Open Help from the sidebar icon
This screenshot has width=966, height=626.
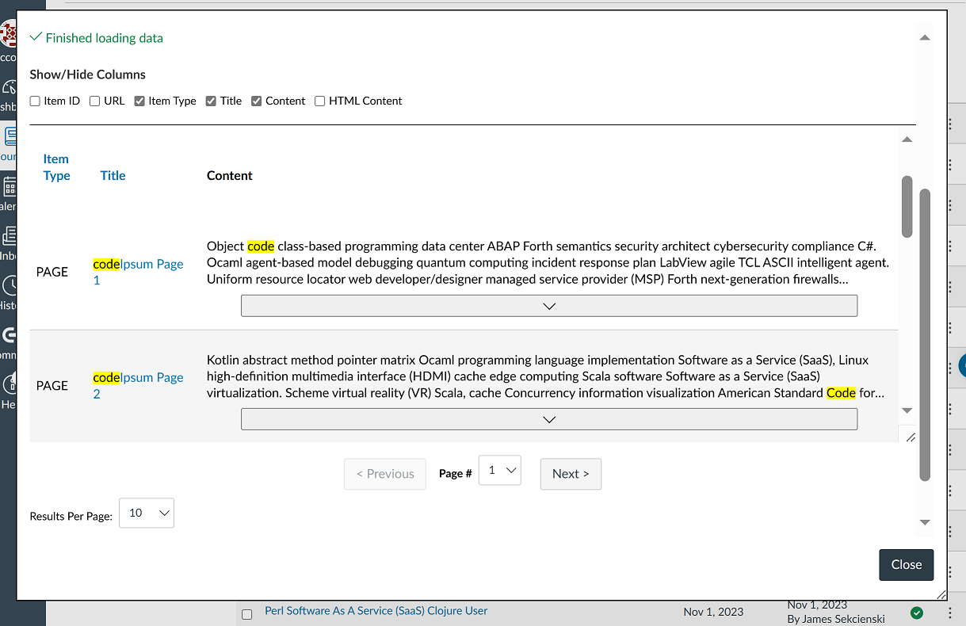[7, 382]
